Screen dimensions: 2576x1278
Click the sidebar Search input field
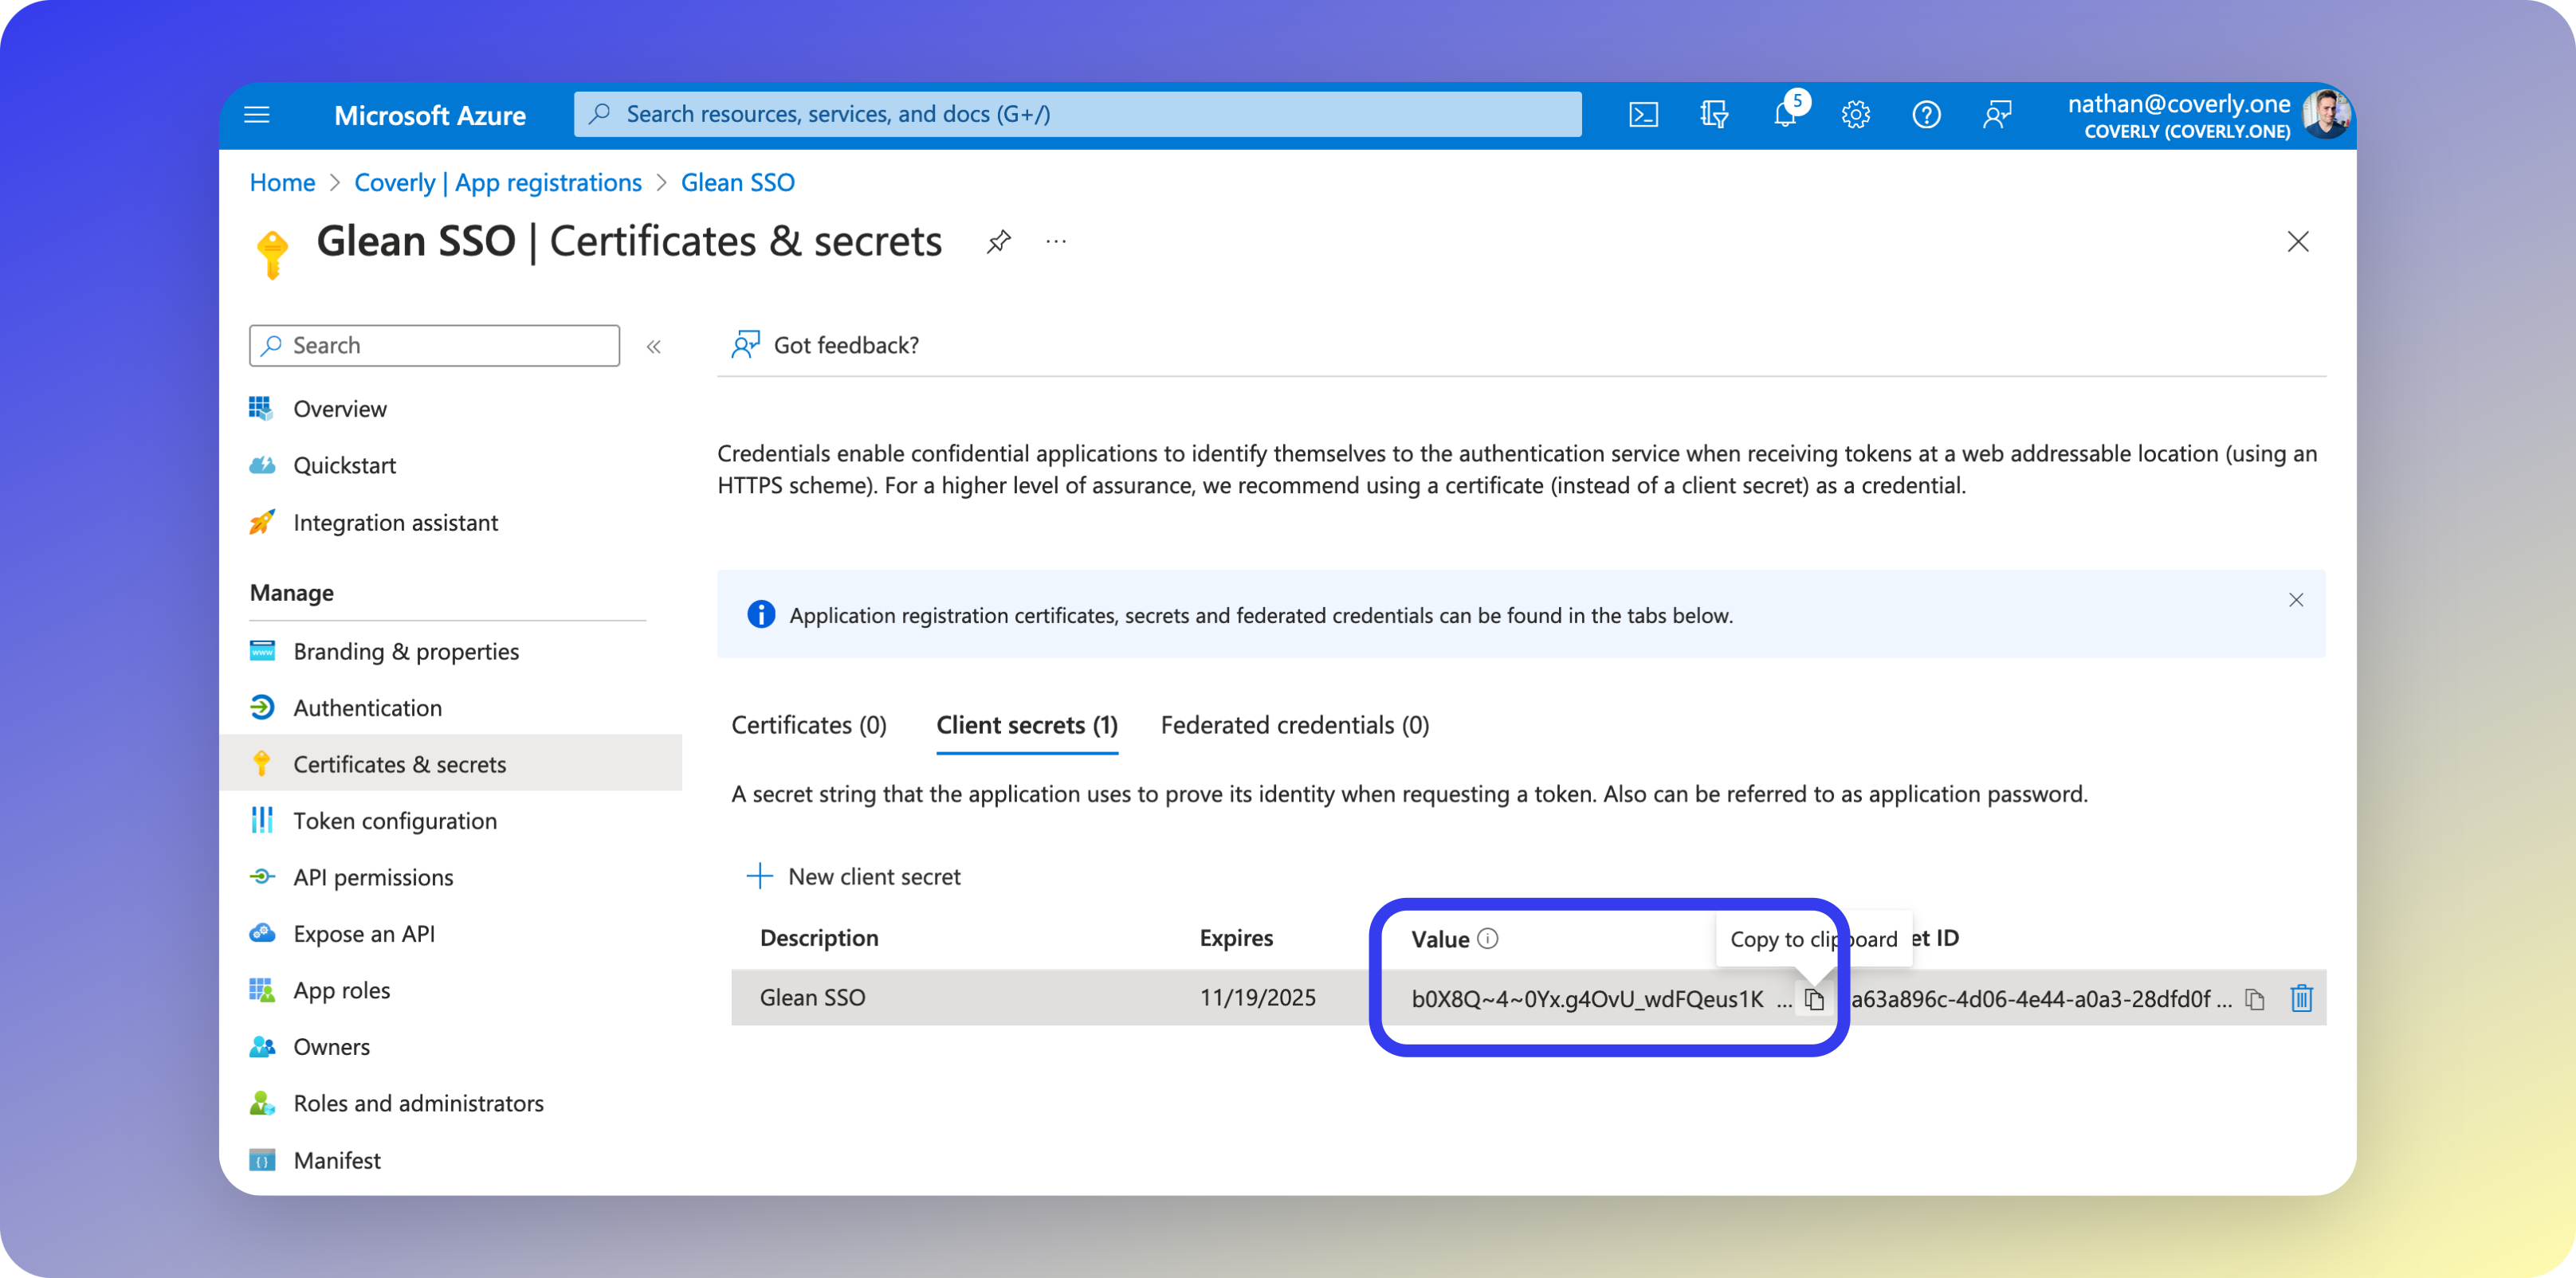[x=435, y=346]
